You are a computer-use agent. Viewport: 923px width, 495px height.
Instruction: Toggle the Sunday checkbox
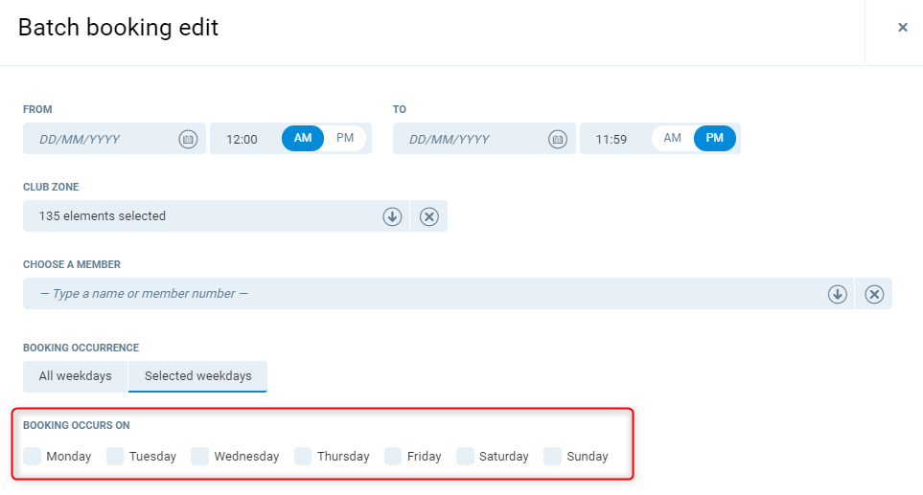pos(553,457)
